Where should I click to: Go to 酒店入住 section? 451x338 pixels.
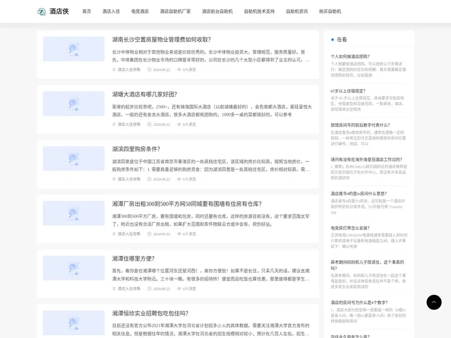[111, 11]
